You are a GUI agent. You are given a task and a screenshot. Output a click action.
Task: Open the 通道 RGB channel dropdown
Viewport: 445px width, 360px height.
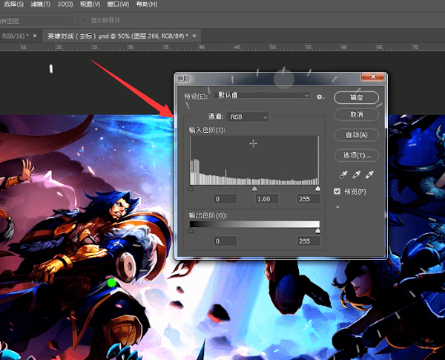point(248,117)
